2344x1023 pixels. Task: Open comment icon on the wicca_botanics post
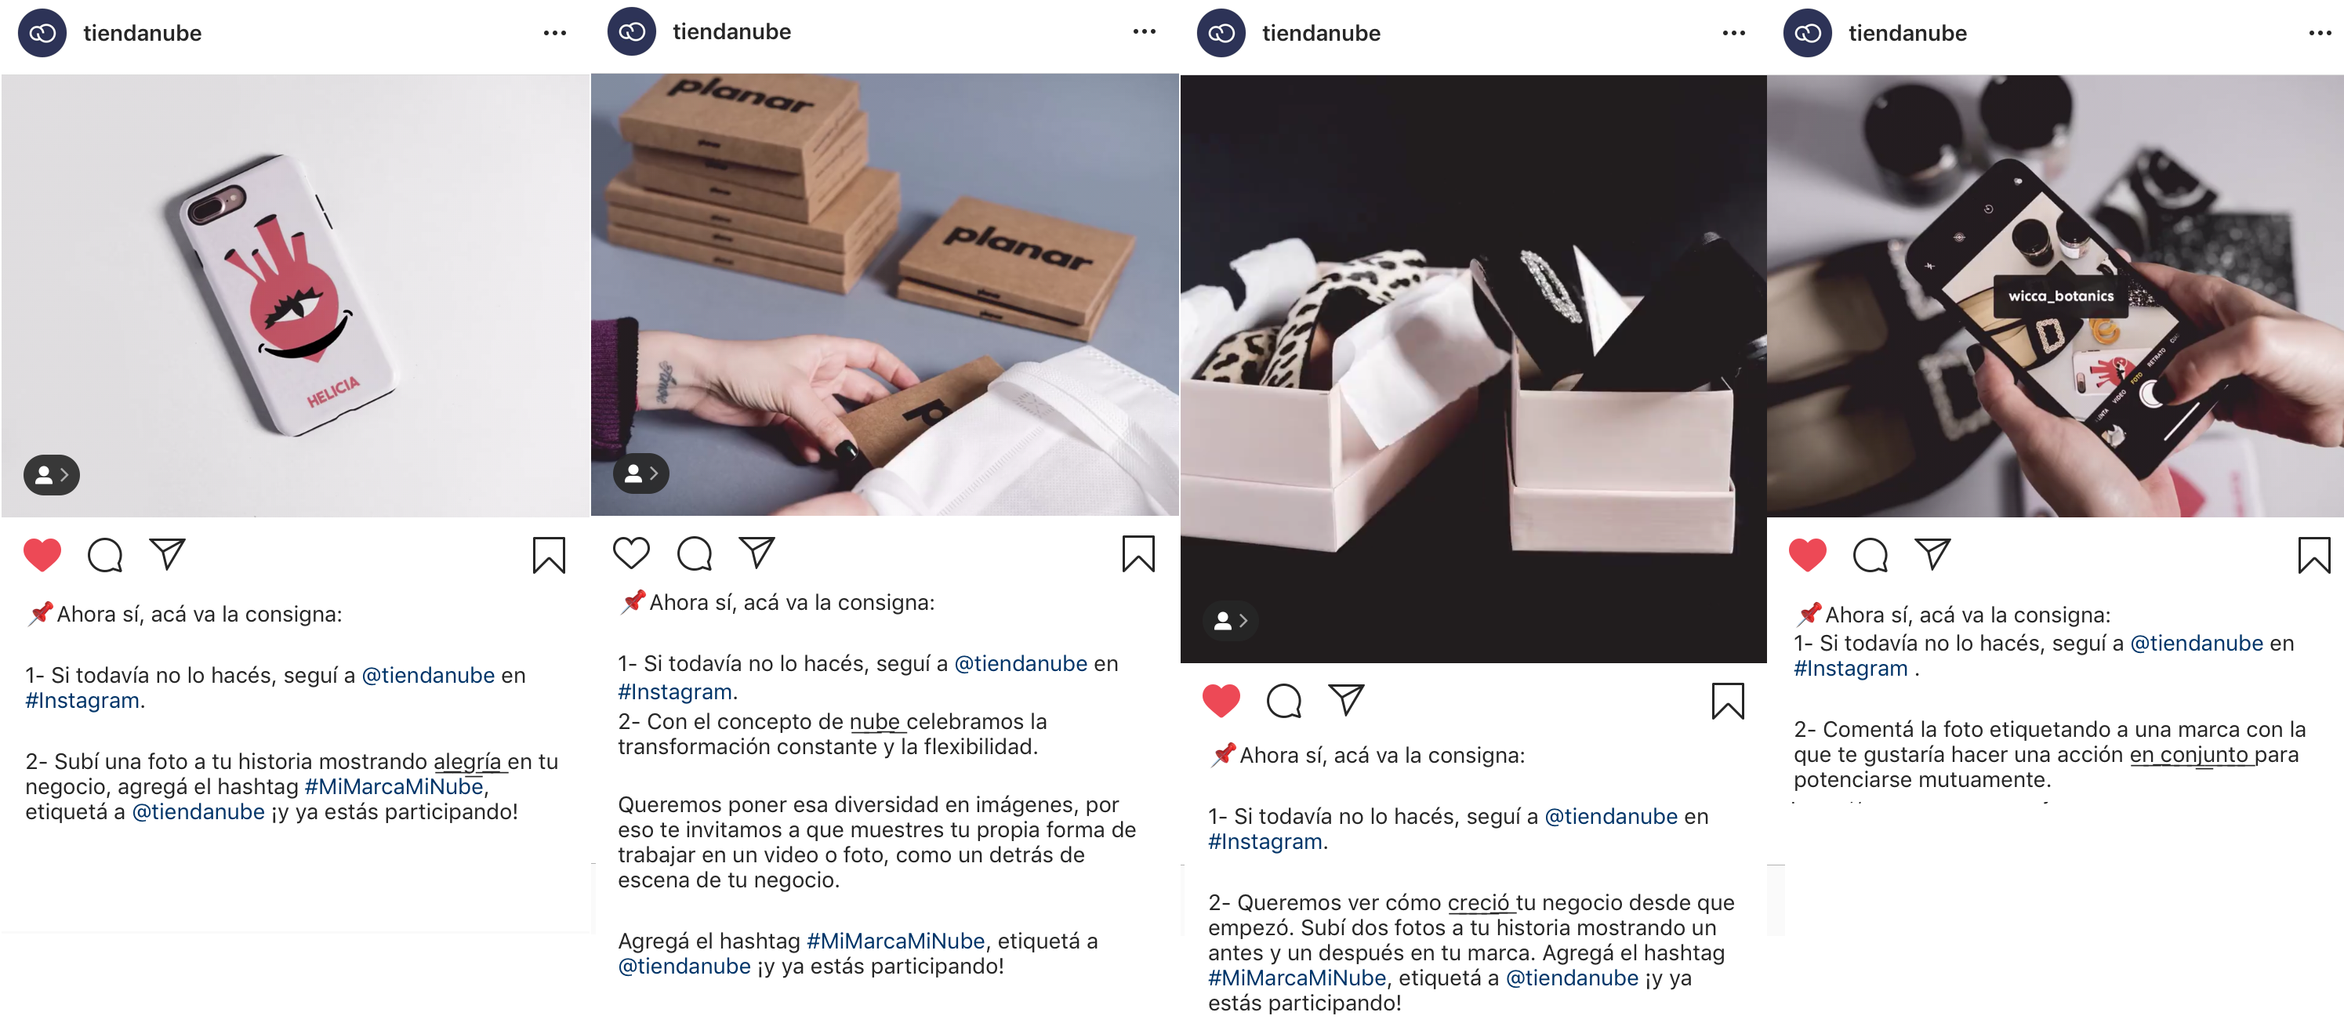[1870, 554]
